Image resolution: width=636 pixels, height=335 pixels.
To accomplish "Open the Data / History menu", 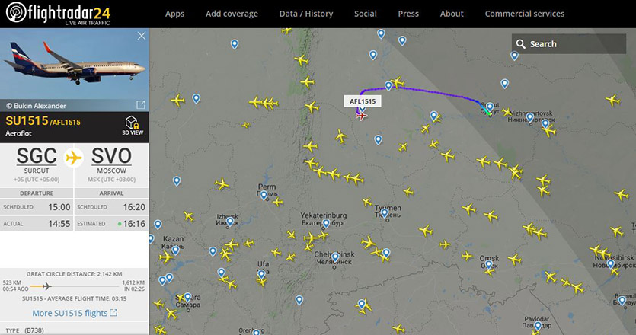I will click(x=306, y=14).
